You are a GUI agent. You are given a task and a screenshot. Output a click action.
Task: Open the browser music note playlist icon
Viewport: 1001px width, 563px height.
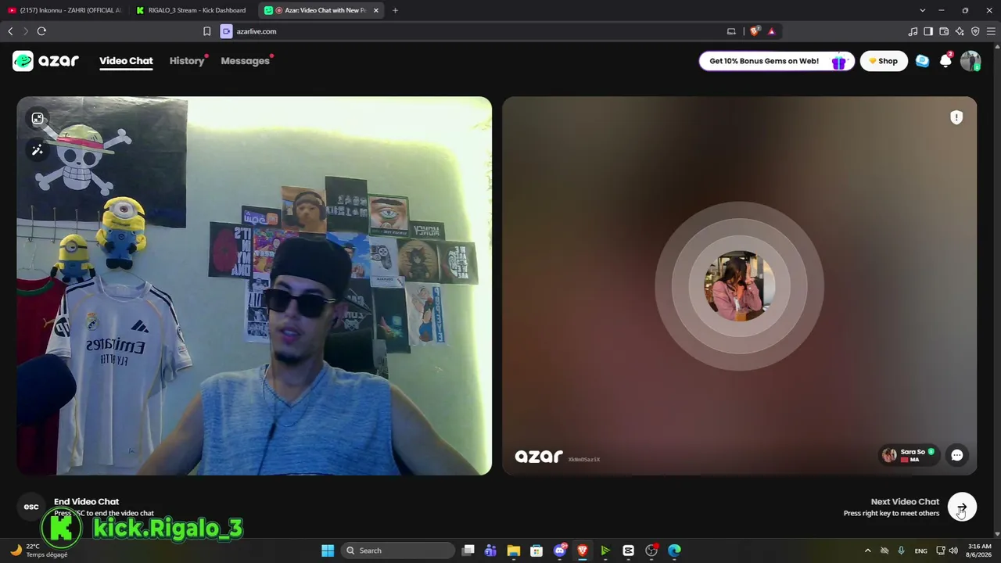[x=913, y=31]
